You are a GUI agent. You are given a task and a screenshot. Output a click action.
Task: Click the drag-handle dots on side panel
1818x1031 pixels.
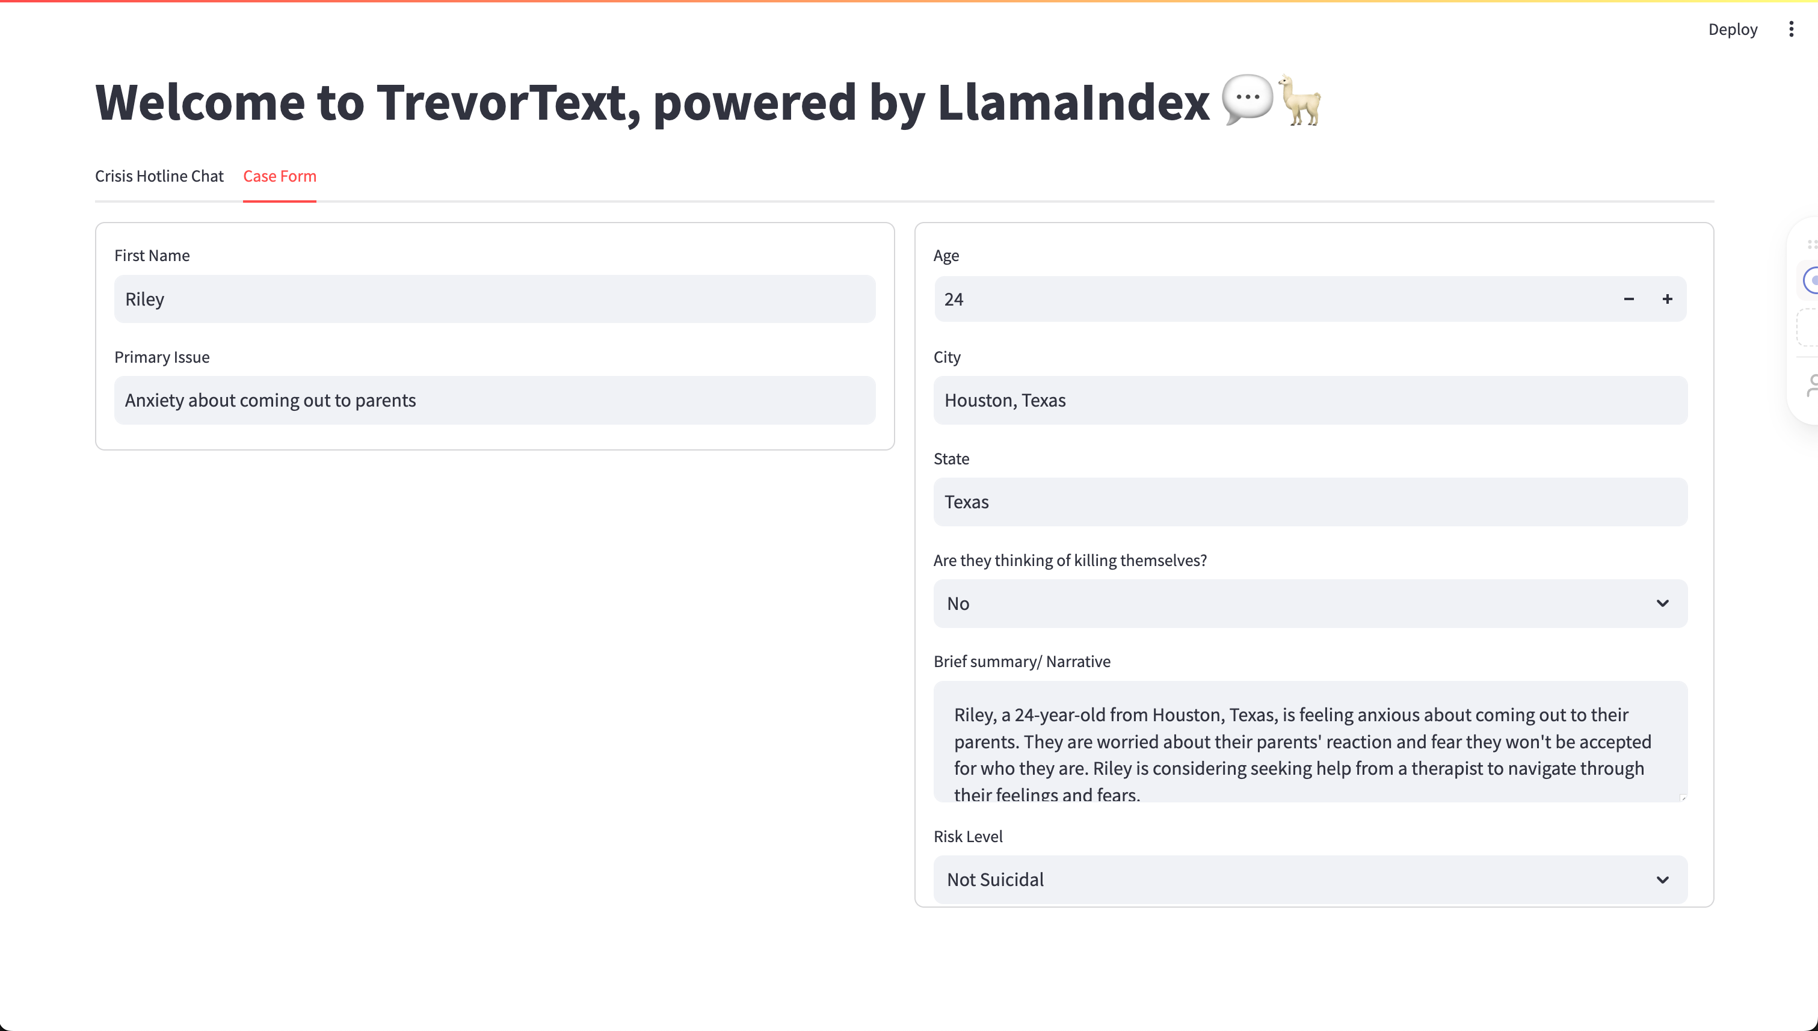[1811, 244]
